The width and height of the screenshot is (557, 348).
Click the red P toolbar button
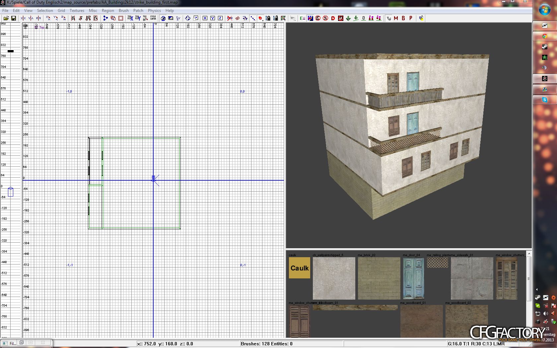[411, 18]
